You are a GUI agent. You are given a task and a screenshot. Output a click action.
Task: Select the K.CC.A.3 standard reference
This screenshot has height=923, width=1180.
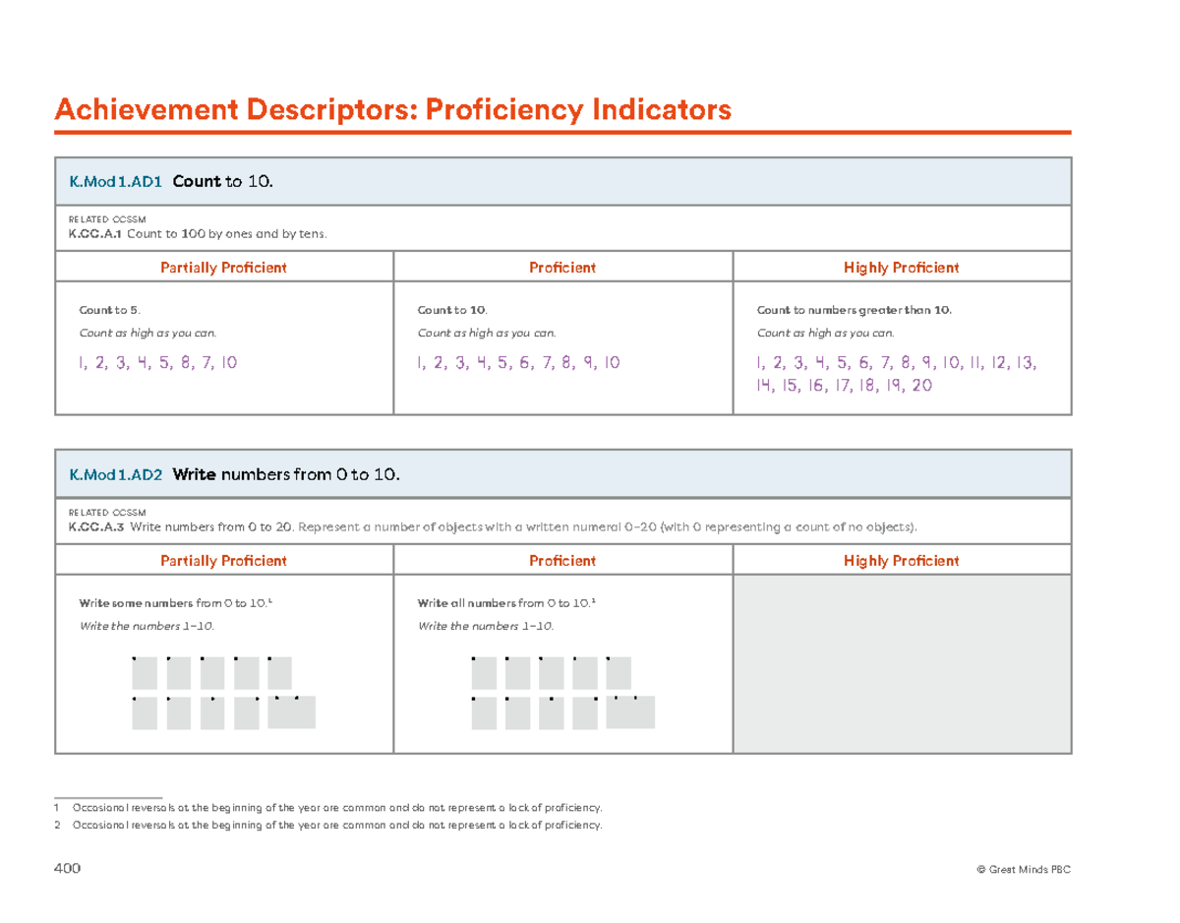pyautogui.click(x=95, y=526)
